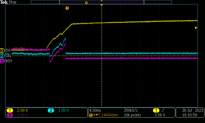
Task: Click the 5V channel label
Action: pyautogui.click(x=8, y=50)
